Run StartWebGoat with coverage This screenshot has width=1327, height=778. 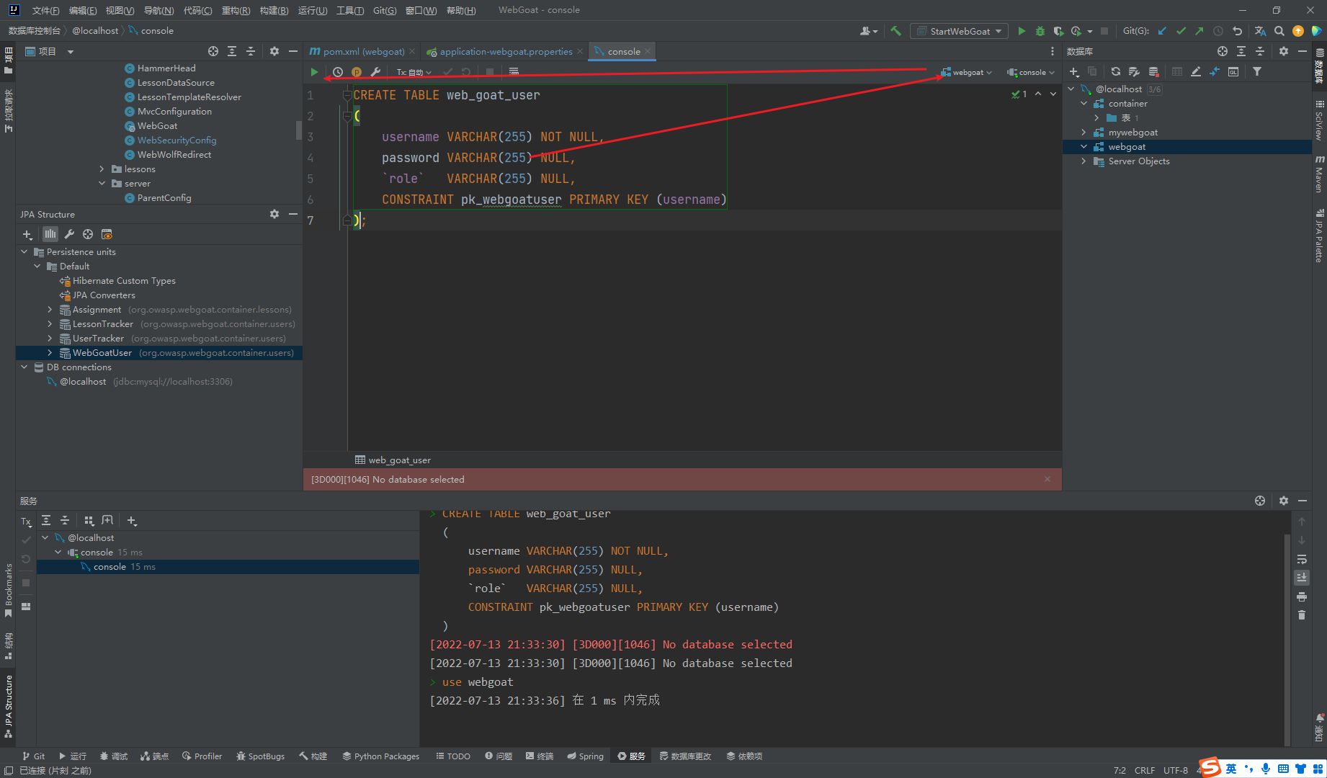pyautogui.click(x=1058, y=31)
